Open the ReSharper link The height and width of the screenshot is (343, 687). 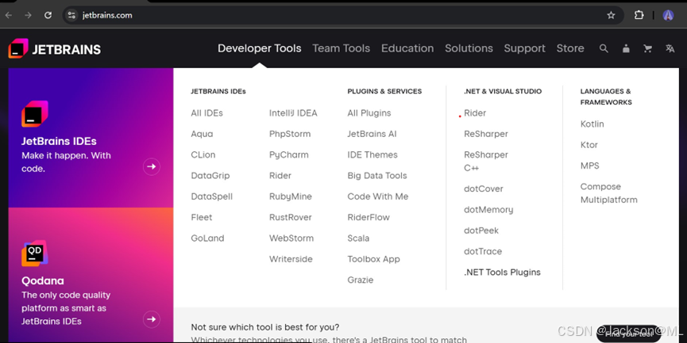click(x=486, y=134)
